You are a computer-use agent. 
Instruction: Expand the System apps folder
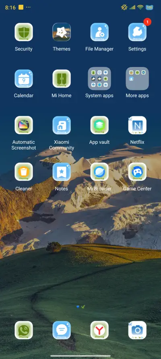click(99, 78)
